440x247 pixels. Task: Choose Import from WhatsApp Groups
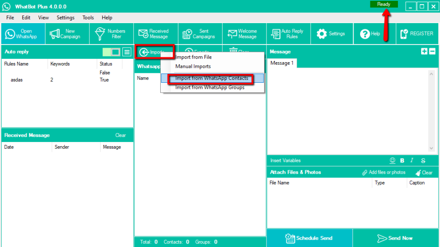[210, 87]
